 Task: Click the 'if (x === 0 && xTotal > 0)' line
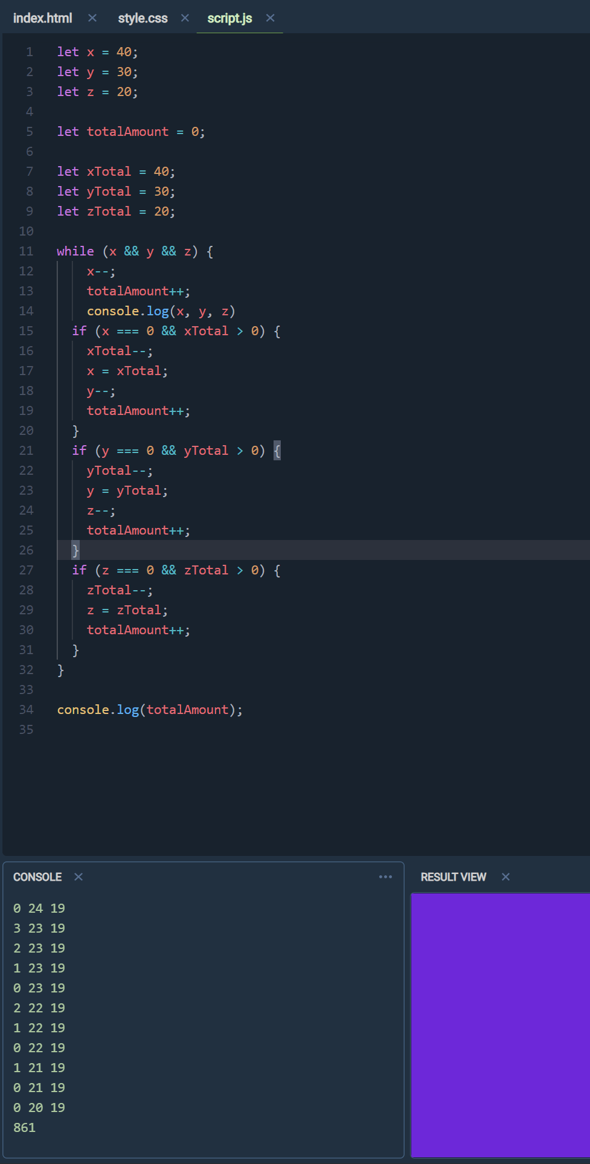click(x=176, y=331)
